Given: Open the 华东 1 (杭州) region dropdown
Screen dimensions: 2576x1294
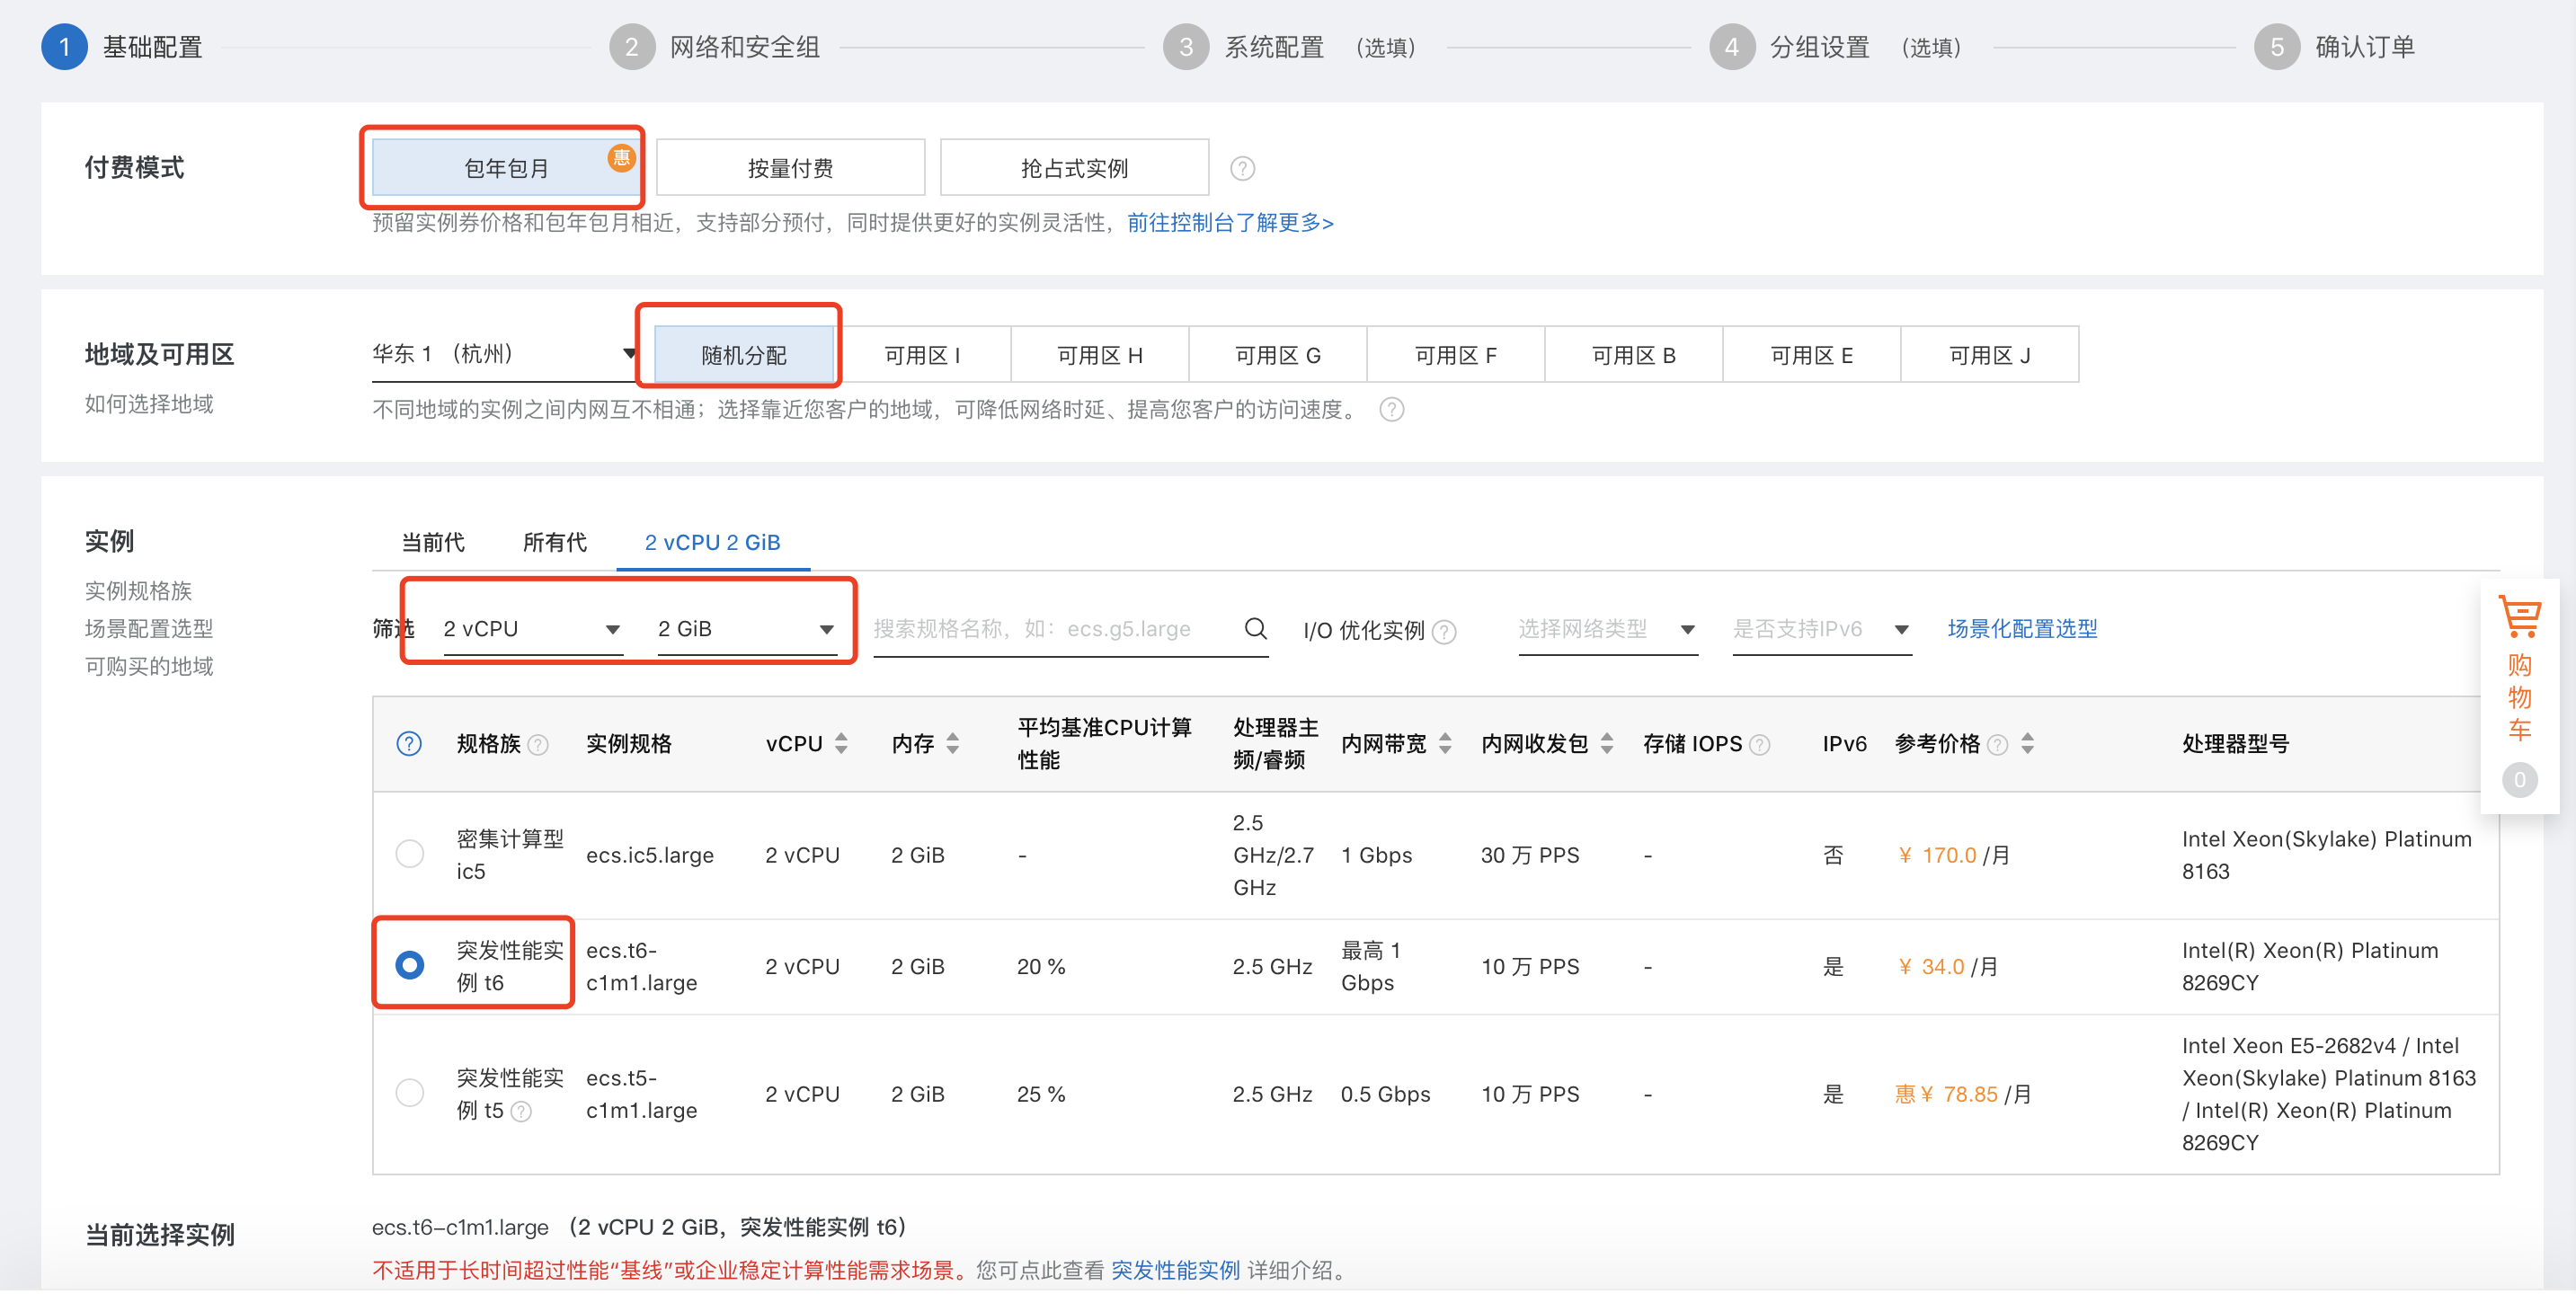Looking at the screenshot, I should 505,354.
